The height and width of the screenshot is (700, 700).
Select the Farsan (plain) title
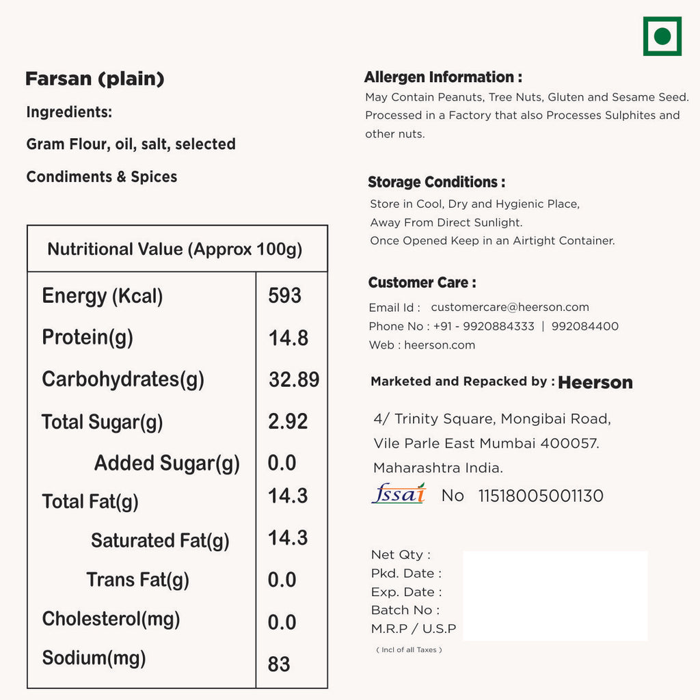click(x=95, y=79)
